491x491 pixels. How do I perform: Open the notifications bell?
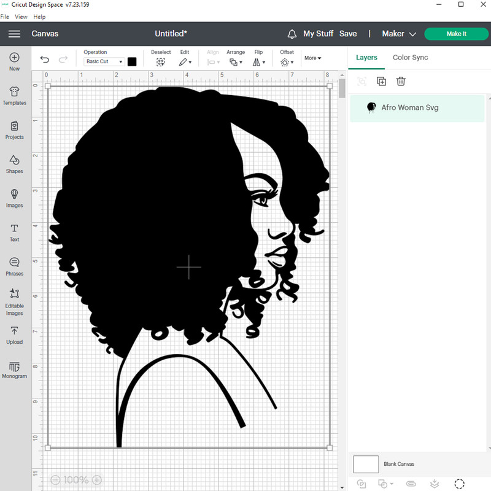[x=292, y=34]
